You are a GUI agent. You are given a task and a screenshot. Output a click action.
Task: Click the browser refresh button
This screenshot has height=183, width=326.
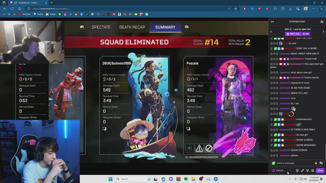coord(12,9)
